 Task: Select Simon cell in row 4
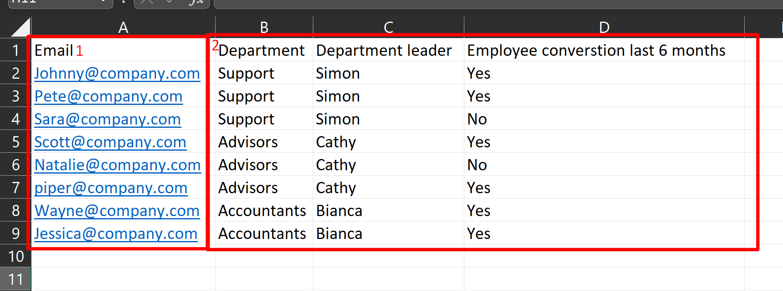389,119
